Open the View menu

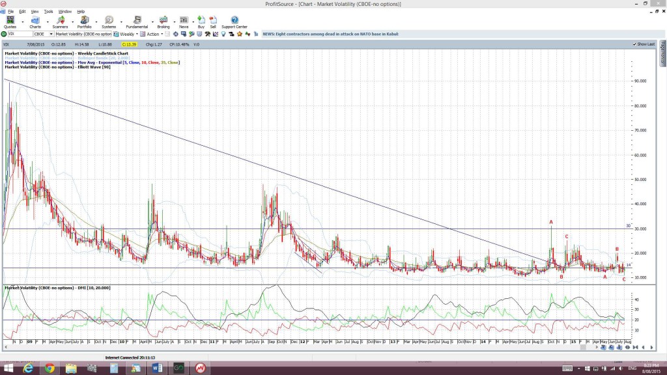[35, 12]
